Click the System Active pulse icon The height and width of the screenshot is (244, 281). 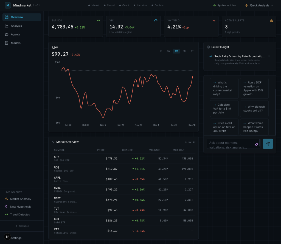click(215, 5)
